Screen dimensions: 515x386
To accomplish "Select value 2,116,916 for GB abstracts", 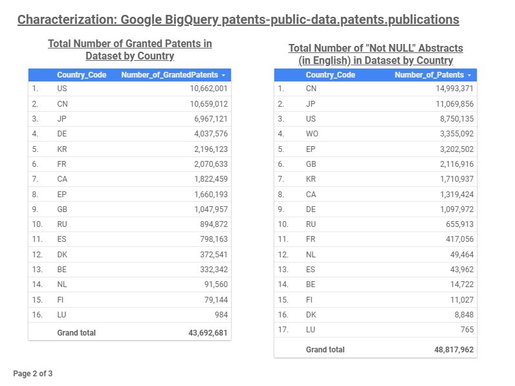I will (x=457, y=164).
